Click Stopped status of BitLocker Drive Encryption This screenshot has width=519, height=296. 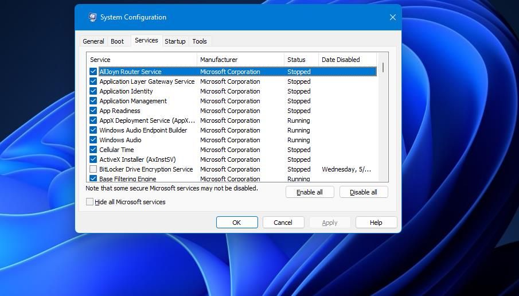(x=299, y=169)
